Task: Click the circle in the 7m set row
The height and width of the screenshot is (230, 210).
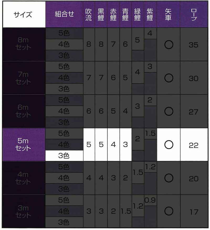Action: coord(169,78)
